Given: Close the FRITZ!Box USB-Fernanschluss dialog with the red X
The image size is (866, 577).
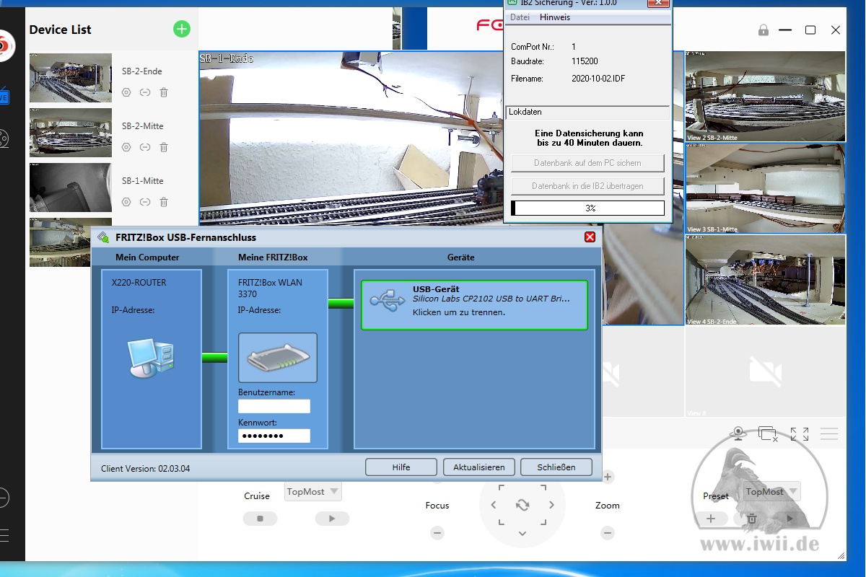Looking at the screenshot, I should pyautogui.click(x=590, y=237).
